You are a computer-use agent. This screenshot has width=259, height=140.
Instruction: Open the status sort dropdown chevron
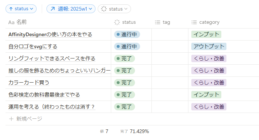31,9
